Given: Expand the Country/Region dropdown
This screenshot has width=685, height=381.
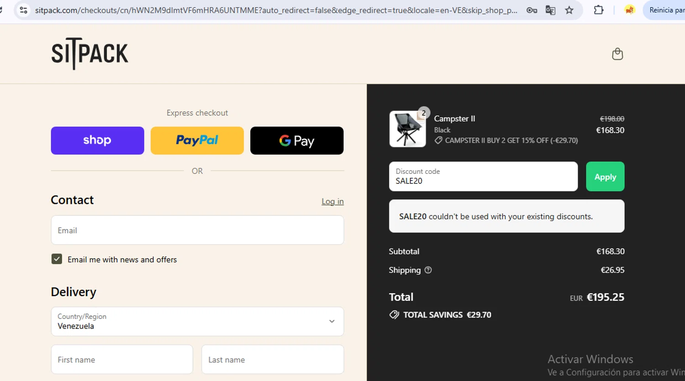Looking at the screenshot, I should click(x=197, y=322).
